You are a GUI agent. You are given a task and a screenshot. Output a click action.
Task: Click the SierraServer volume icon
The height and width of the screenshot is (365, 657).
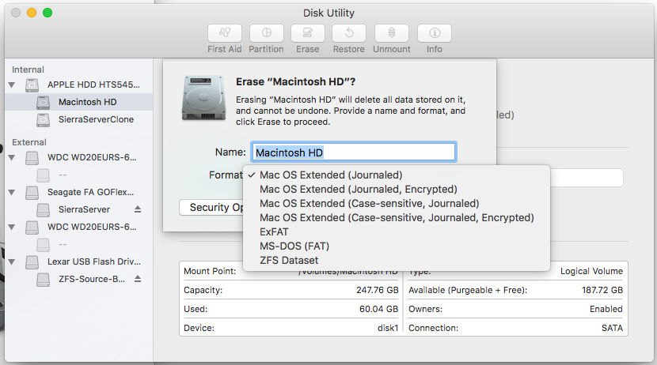pyautogui.click(x=44, y=210)
